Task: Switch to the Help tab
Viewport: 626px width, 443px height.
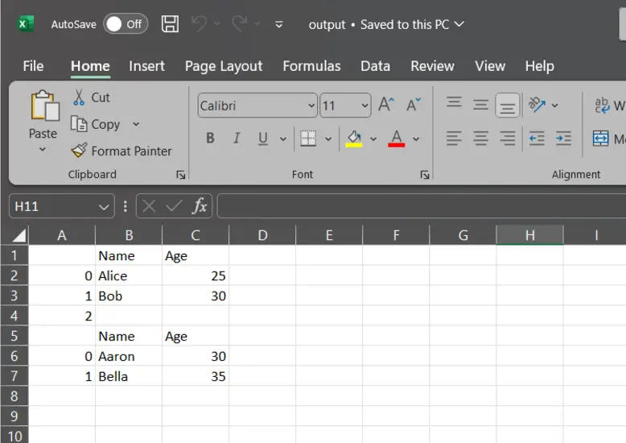Action: 539,66
